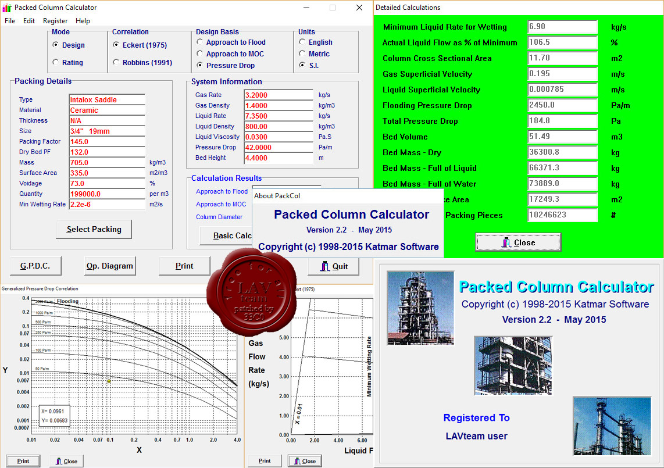Click the Basic Calc button
The width and height of the screenshot is (664, 468).
(x=226, y=235)
